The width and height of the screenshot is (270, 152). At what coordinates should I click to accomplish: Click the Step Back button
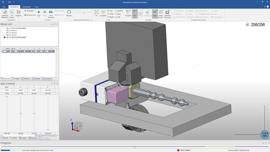point(30,11)
